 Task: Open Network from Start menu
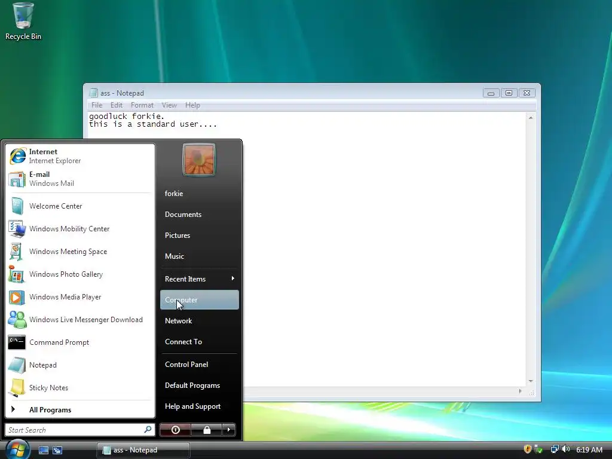click(199, 320)
